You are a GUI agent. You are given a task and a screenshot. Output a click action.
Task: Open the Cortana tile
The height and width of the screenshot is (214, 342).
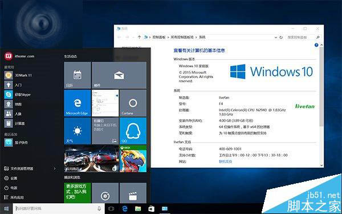[133, 103]
